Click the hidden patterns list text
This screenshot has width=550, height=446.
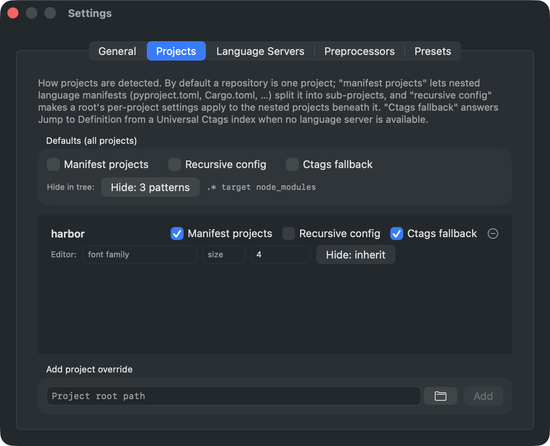(261, 187)
